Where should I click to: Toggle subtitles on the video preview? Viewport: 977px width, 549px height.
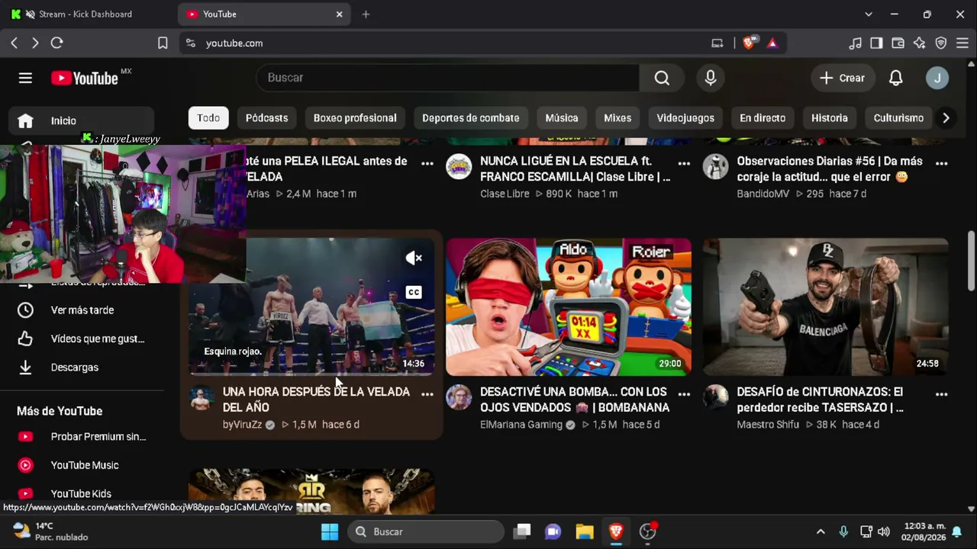tap(414, 292)
